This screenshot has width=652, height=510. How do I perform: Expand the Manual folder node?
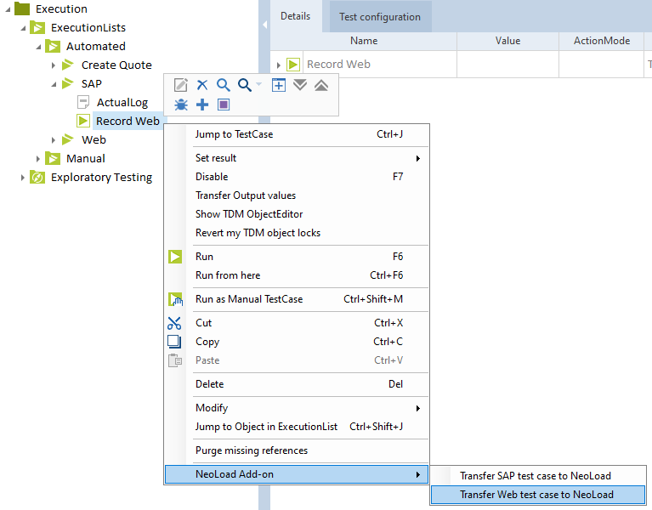coord(38,159)
